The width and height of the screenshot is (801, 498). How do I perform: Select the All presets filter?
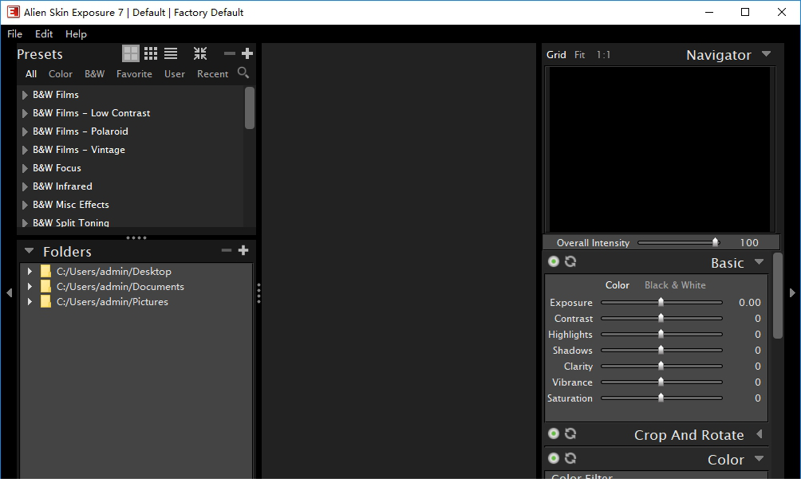(31, 74)
